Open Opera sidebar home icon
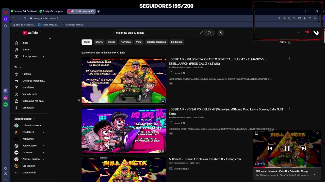325x182 pixels. [6, 19]
